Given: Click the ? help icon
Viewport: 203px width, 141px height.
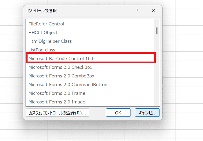Looking at the screenshot, I should (x=137, y=10).
